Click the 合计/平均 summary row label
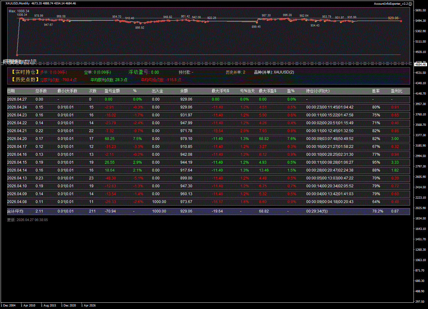The height and width of the screenshot is (309, 428). click(15, 211)
